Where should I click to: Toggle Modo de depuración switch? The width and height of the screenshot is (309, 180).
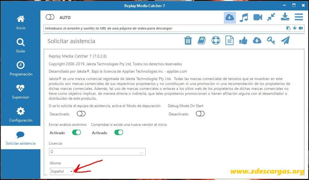tap(81, 114)
